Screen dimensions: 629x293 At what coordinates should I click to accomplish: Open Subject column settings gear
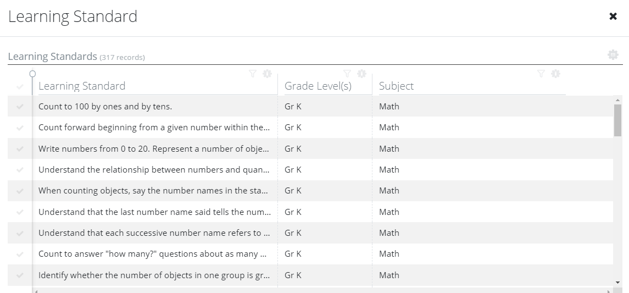(555, 74)
